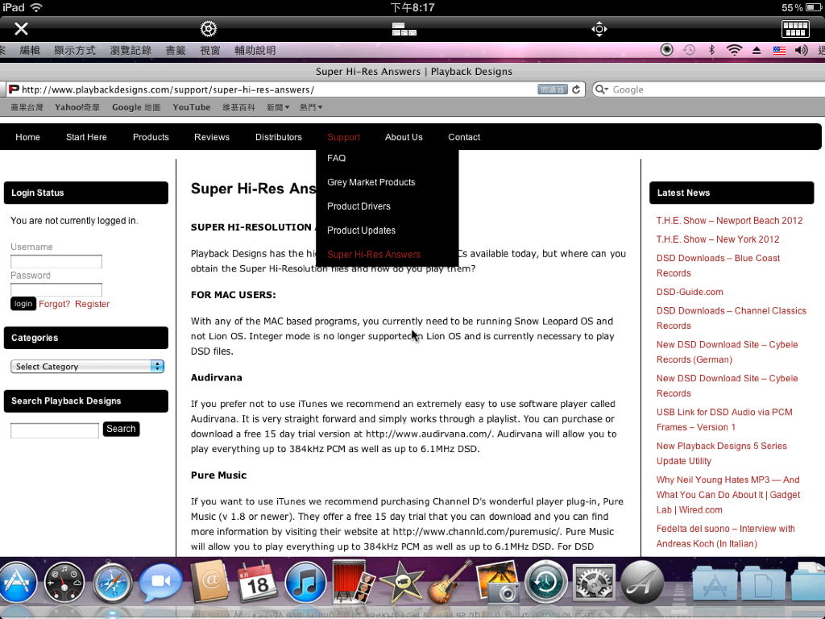This screenshot has width=825, height=619.
Task: Open DSD-Guide.com news link
Action: click(690, 292)
